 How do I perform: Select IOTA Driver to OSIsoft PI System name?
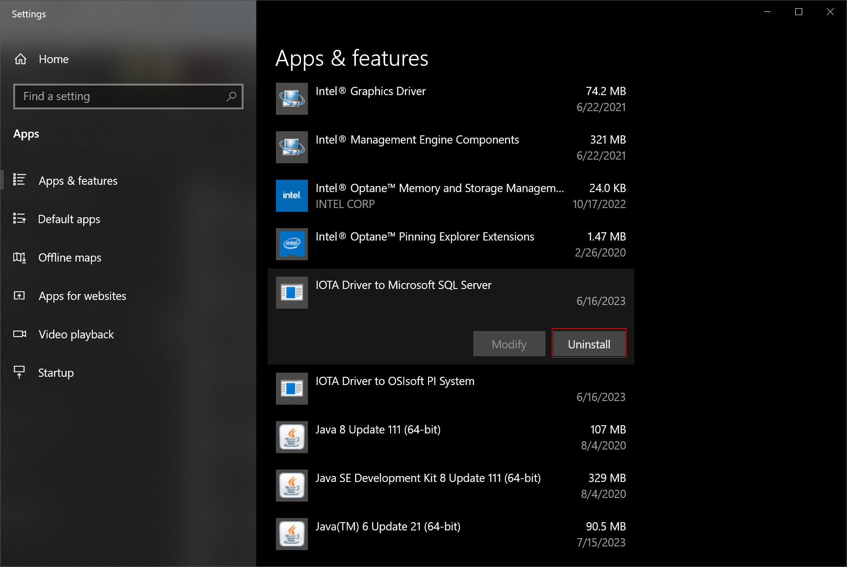point(395,381)
